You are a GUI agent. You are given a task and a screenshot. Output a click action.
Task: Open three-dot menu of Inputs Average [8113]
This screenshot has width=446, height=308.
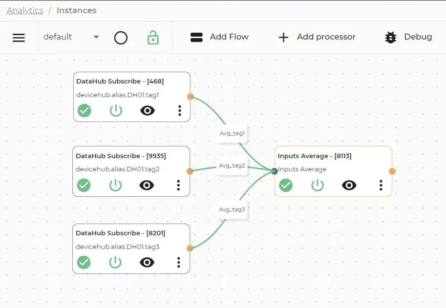pyautogui.click(x=381, y=185)
